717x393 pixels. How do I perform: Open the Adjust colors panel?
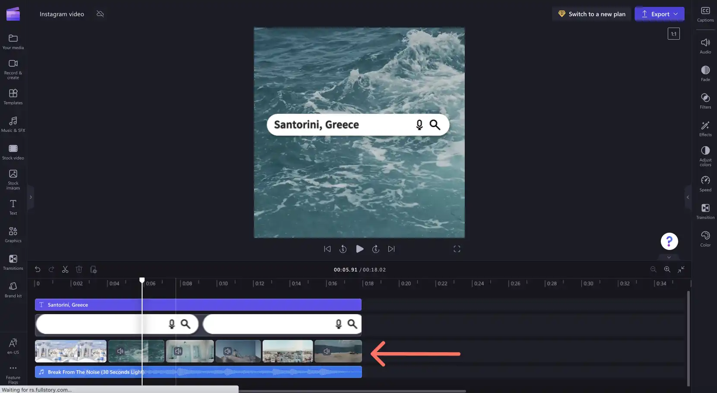(705, 156)
